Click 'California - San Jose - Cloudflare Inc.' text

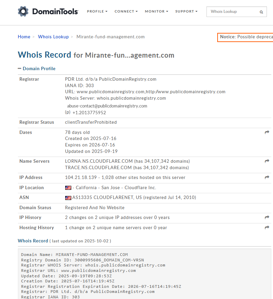116,188
